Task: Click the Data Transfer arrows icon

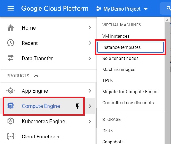Action: point(11,58)
